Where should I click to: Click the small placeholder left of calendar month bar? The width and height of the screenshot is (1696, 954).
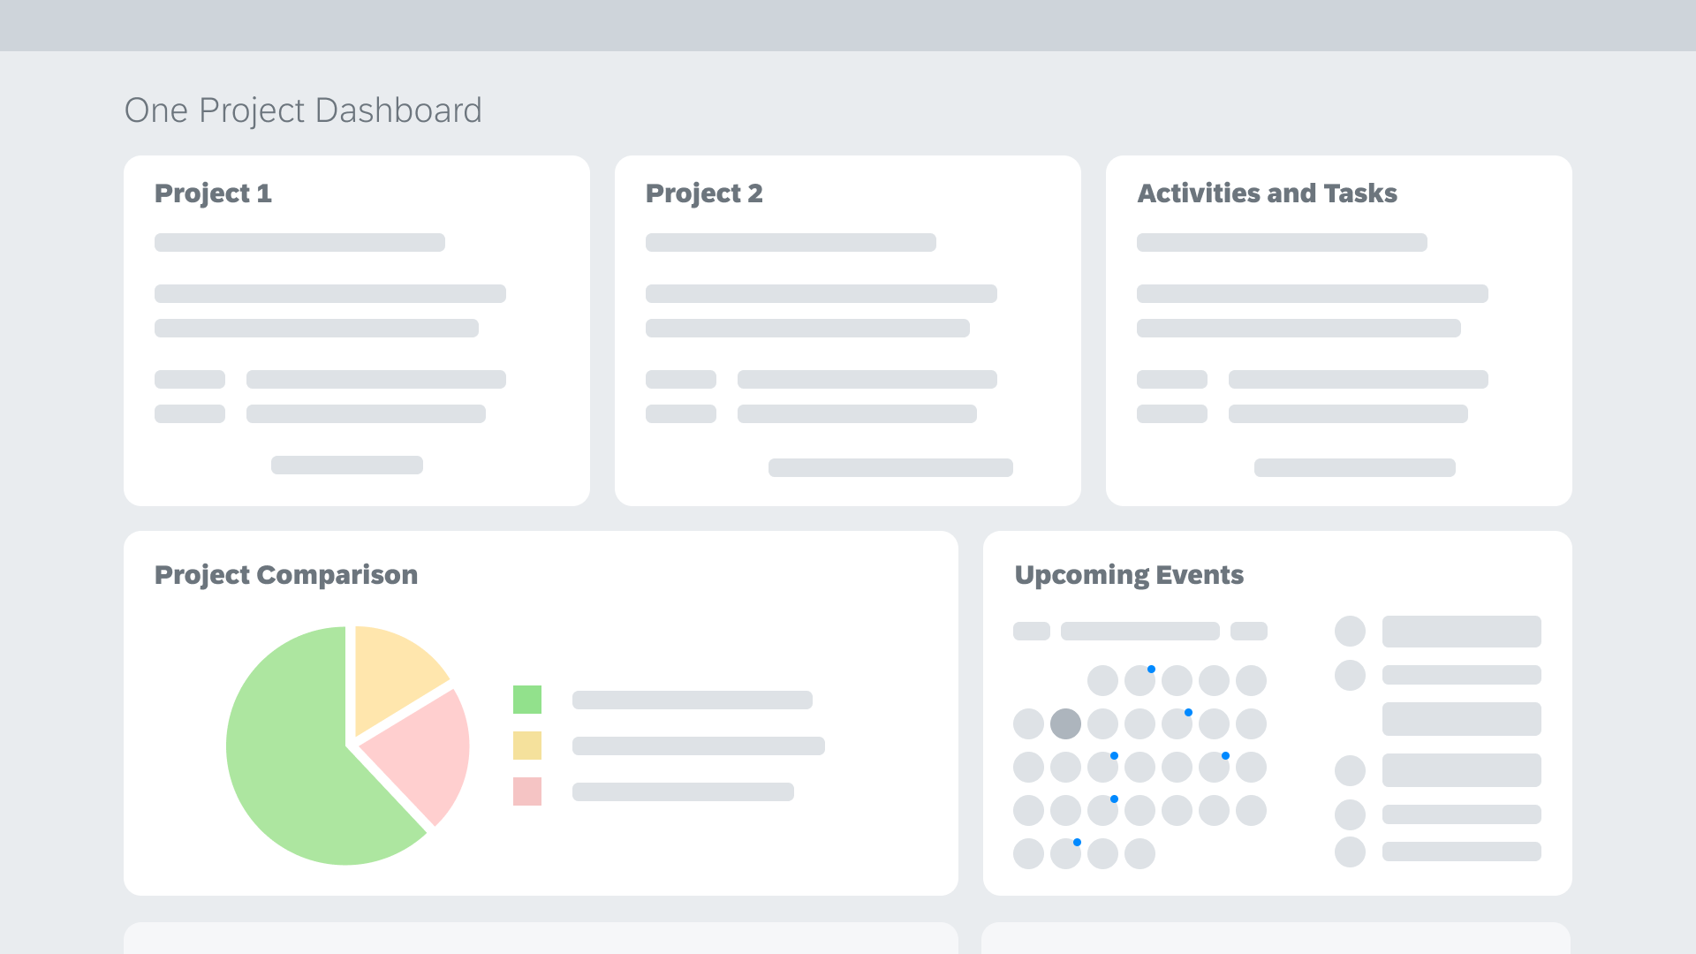pyautogui.click(x=1031, y=632)
